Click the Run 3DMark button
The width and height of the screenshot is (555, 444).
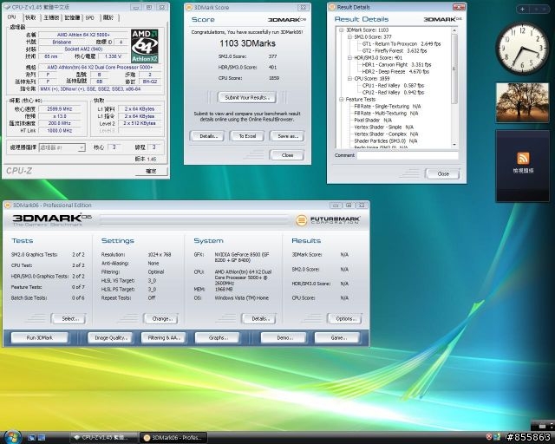click(x=40, y=338)
